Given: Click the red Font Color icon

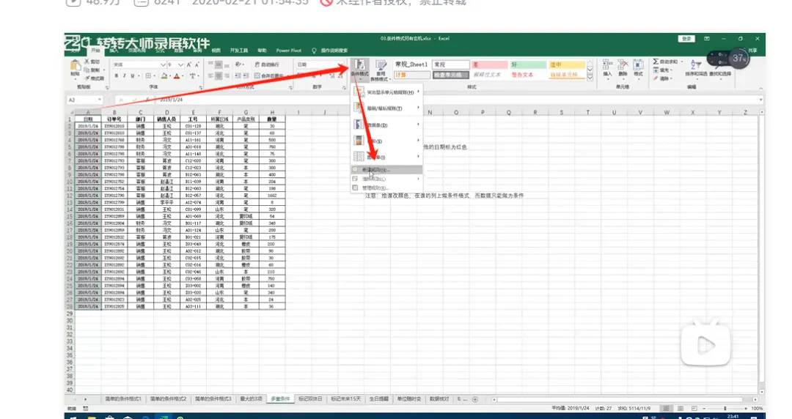Looking at the screenshot, I should tap(177, 75).
